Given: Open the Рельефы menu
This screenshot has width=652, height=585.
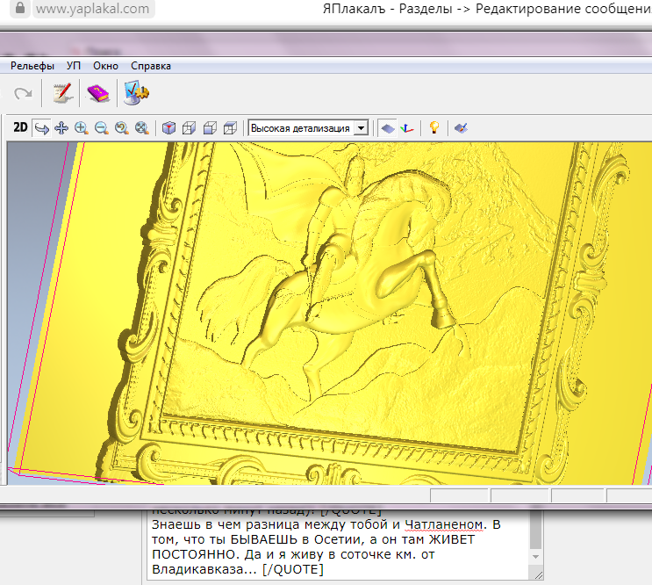Looking at the screenshot, I should tap(32, 66).
